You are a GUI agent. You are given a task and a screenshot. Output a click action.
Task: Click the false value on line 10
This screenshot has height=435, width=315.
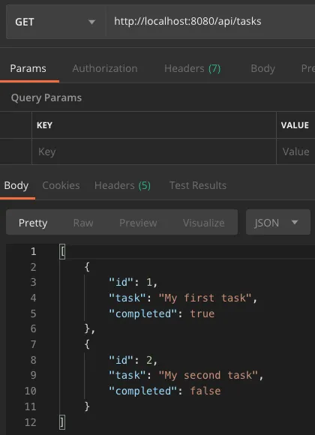point(205,391)
